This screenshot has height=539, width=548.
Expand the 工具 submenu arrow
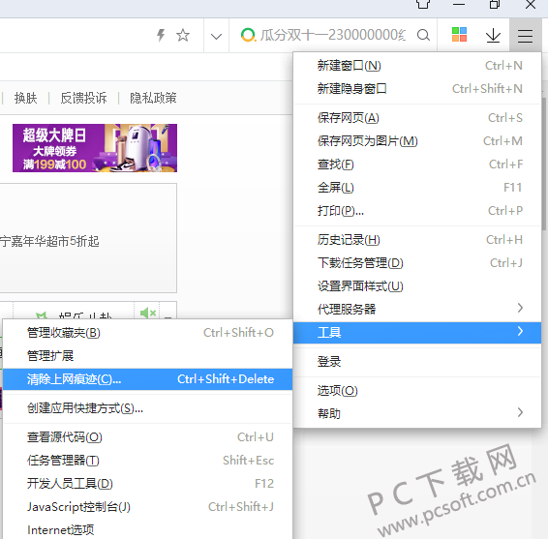(x=520, y=331)
